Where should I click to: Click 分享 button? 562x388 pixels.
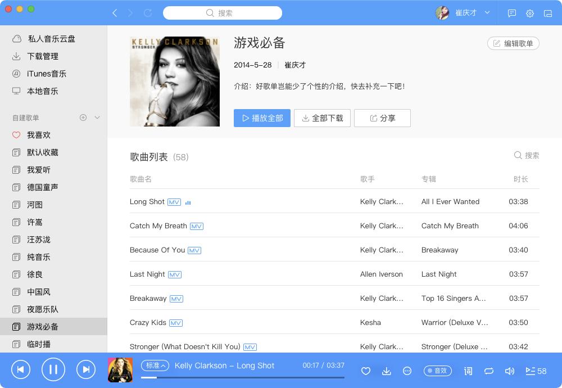click(382, 118)
